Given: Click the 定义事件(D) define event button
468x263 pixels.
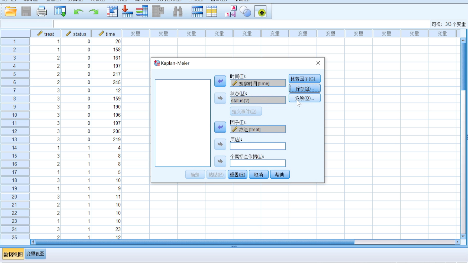Looking at the screenshot, I should [246, 111].
